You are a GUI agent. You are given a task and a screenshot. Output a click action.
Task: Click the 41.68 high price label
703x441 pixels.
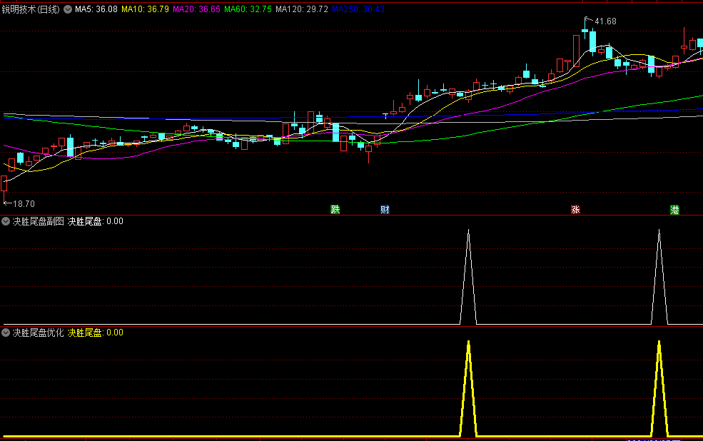pos(605,21)
